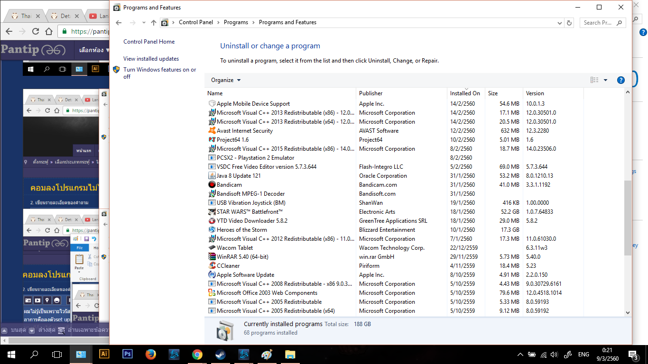Go up one level with the up arrow
Image resolution: width=648 pixels, height=364 pixels.
pyautogui.click(x=153, y=23)
